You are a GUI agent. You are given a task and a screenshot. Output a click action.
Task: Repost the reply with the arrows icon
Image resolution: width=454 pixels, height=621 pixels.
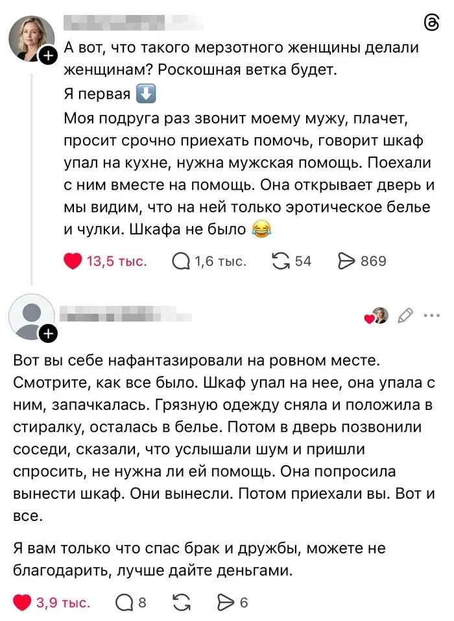tap(184, 600)
